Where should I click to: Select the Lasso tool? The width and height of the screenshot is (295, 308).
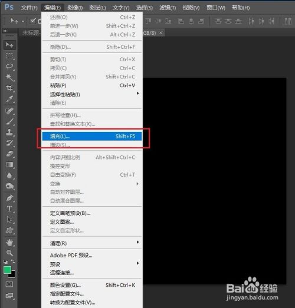click(x=9, y=67)
